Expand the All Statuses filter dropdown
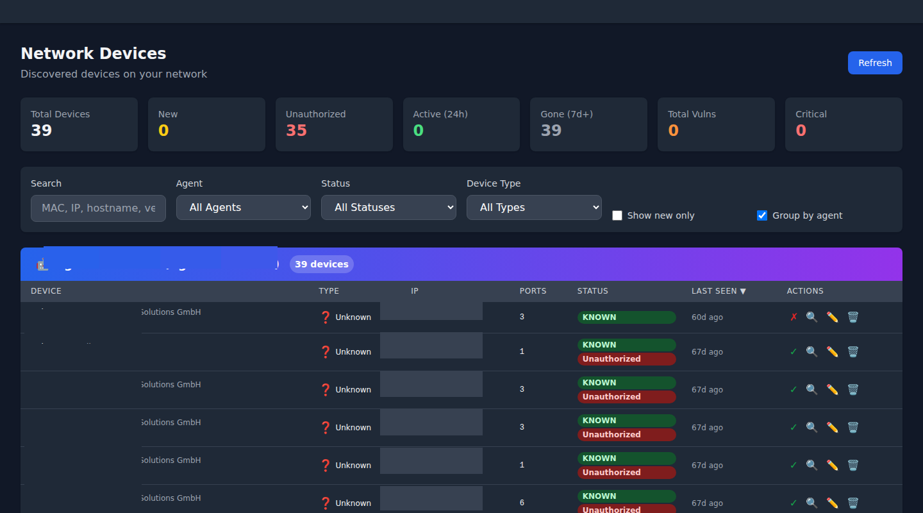The width and height of the screenshot is (923, 513). pos(388,208)
